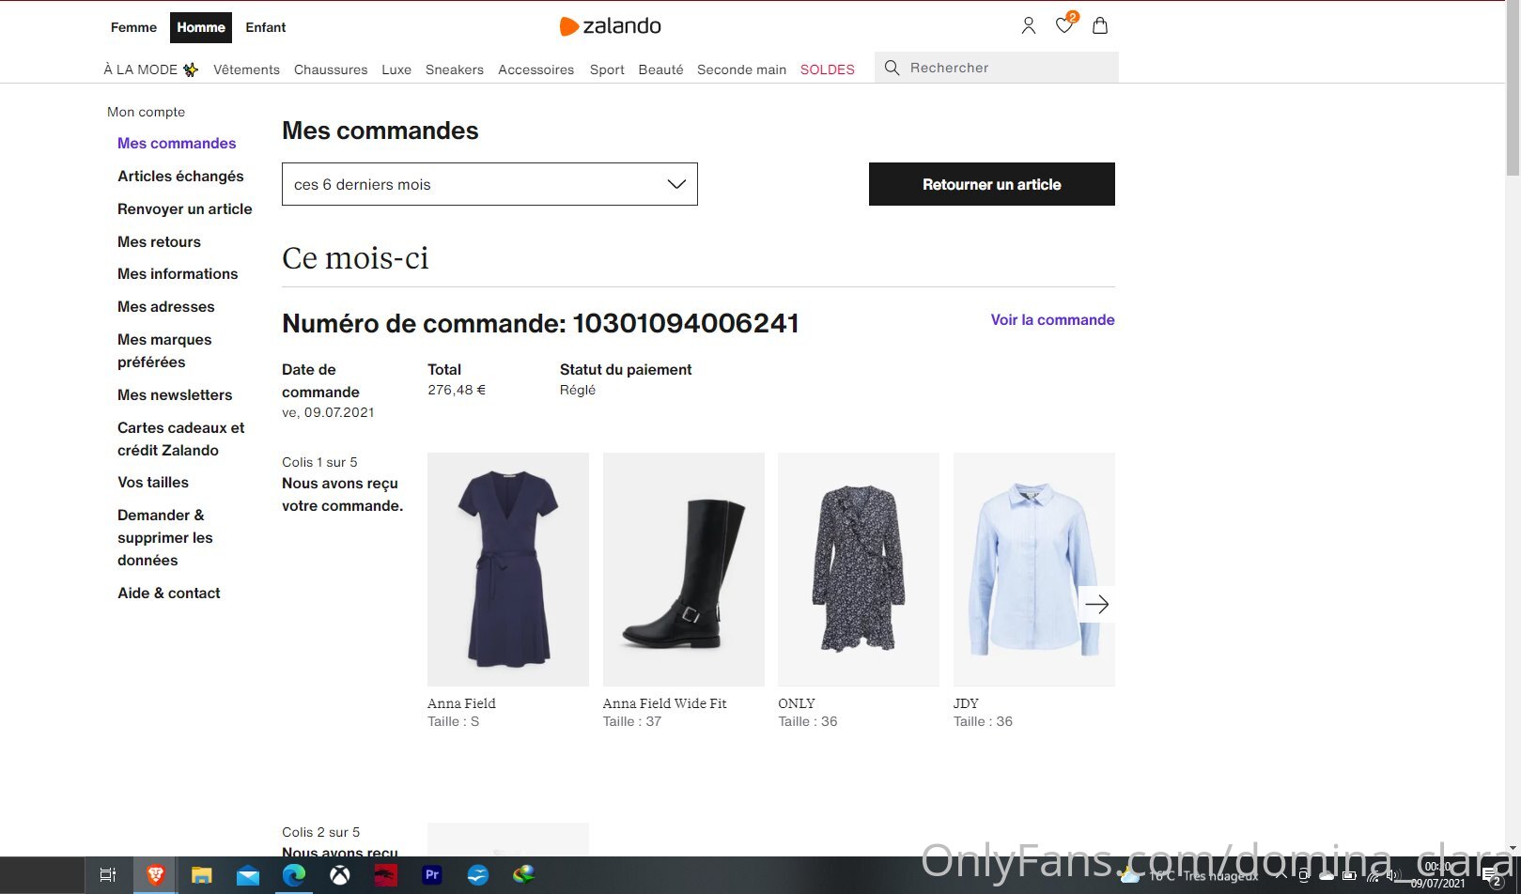
Task: Show next items with arrow button
Action: click(x=1096, y=605)
